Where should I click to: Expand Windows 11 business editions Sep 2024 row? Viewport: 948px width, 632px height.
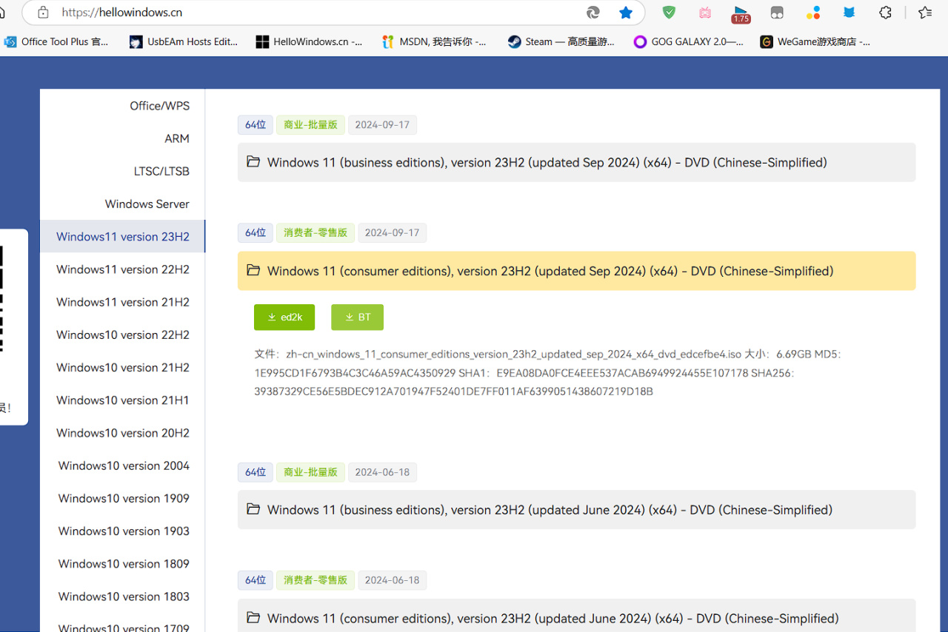576,162
